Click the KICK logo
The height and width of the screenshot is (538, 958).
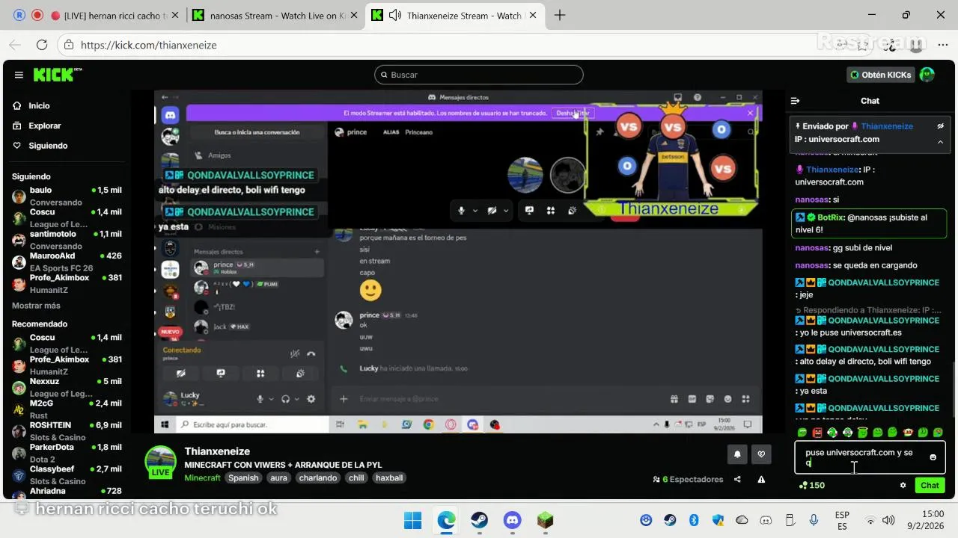click(58, 75)
